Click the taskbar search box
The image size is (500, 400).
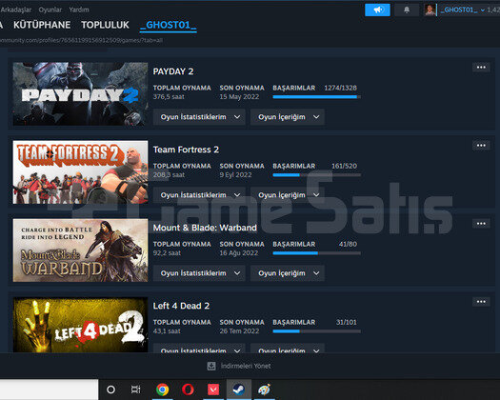click(x=50, y=390)
